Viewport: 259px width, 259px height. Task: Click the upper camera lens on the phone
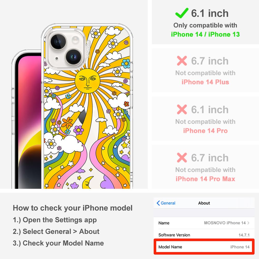pyautogui.click(x=58, y=42)
